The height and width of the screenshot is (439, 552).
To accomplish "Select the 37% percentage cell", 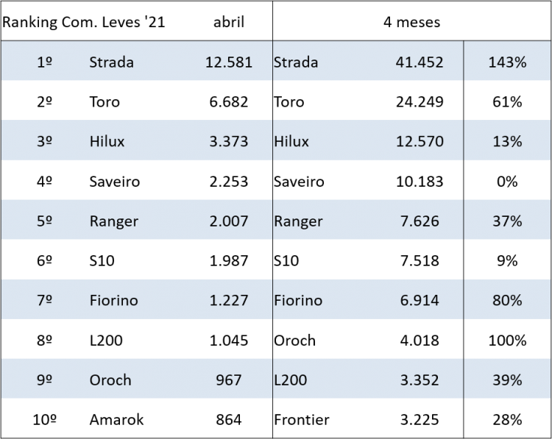I will coord(507,221).
